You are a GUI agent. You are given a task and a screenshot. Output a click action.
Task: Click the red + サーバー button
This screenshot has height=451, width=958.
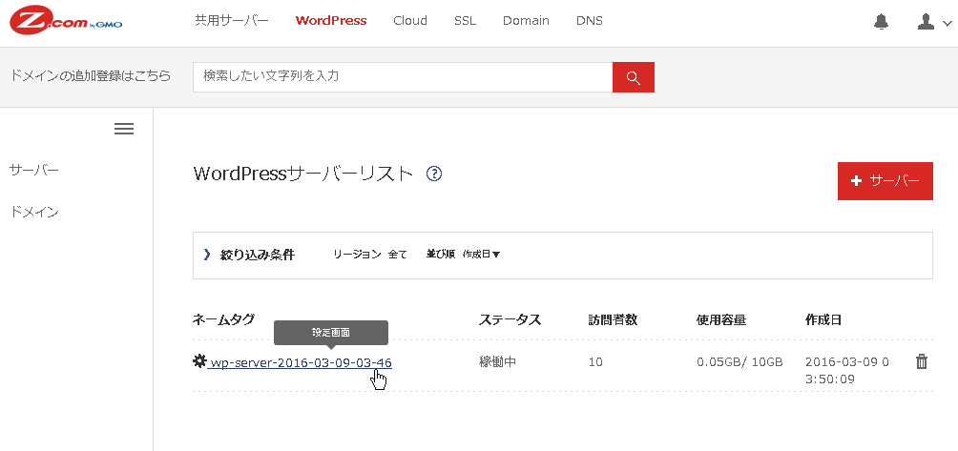pyautogui.click(x=885, y=181)
